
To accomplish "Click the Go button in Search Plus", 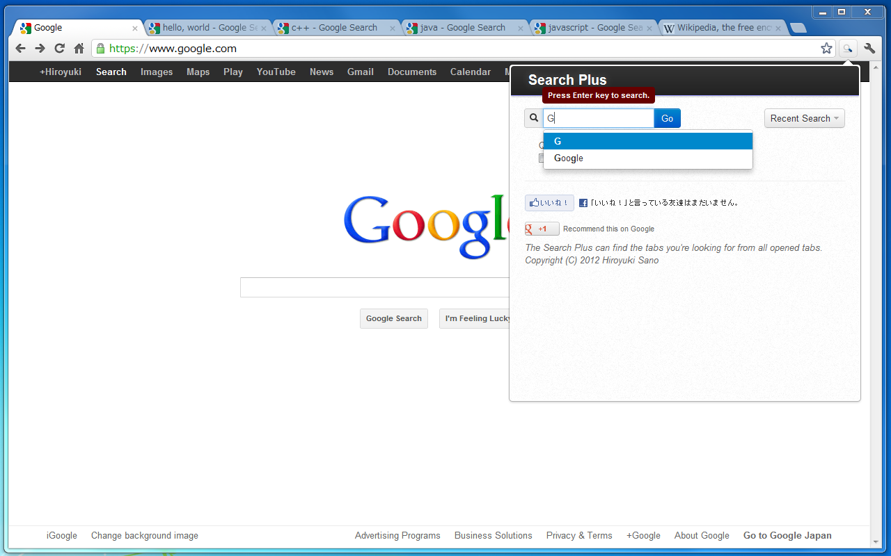I will 668,118.
